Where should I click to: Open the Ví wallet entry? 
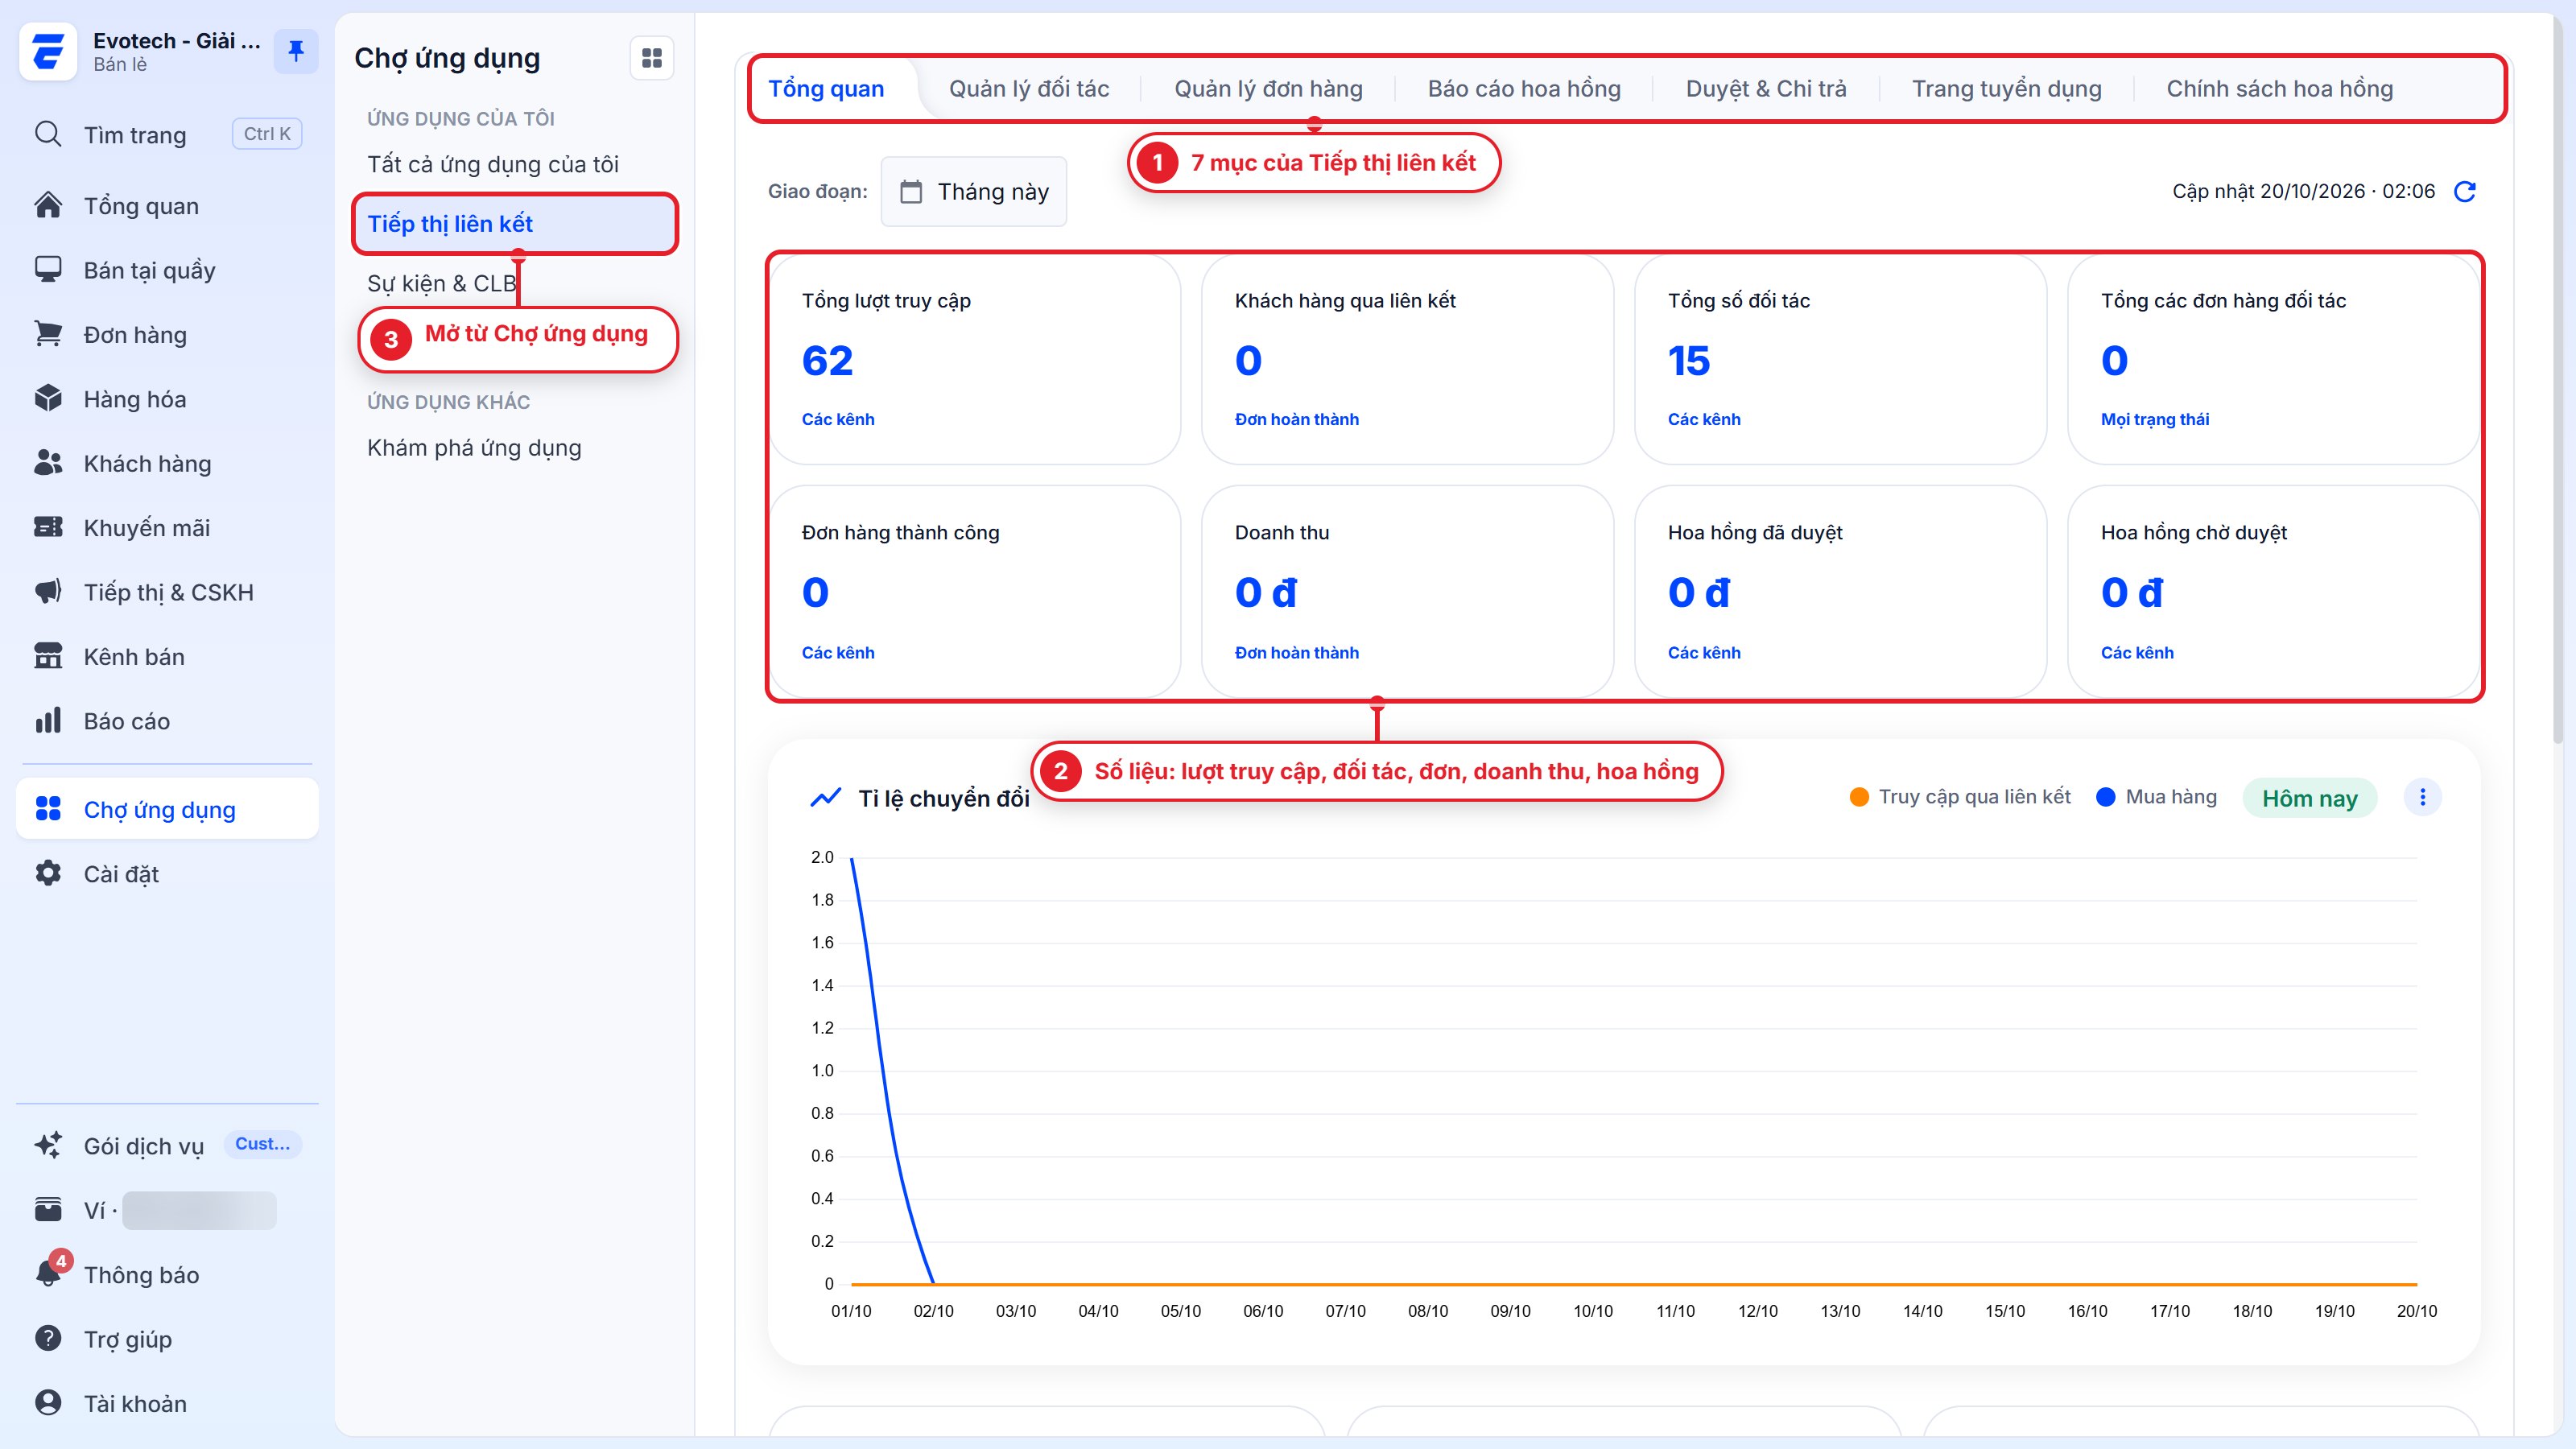[x=167, y=1210]
